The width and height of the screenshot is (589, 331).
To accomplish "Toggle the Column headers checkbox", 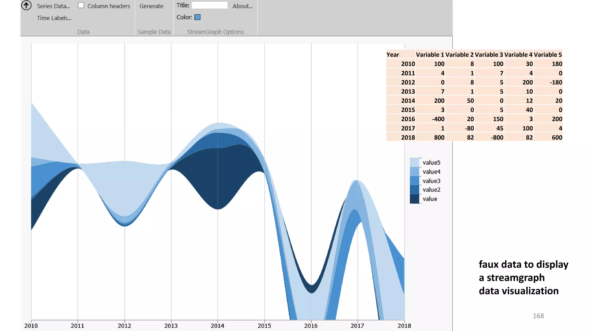I will pos(81,5).
